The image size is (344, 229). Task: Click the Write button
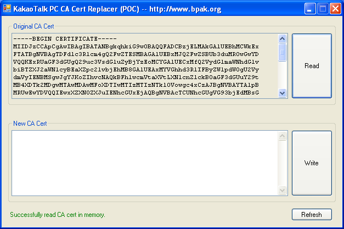[x=312, y=163]
